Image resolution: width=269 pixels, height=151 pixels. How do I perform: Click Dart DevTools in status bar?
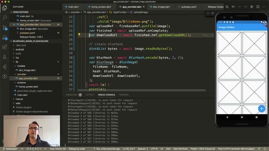click(180, 149)
